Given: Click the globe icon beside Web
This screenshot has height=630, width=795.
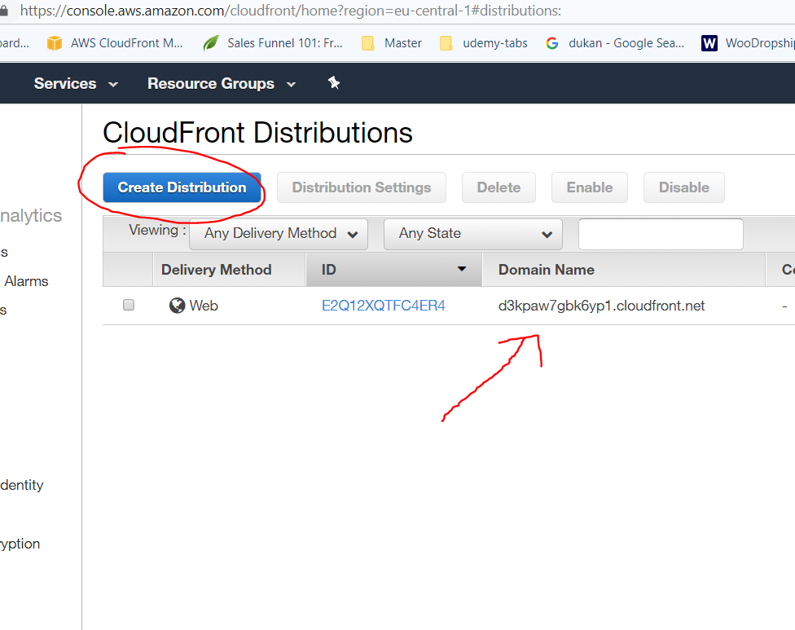Looking at the screenshot, I should (177, 306).
